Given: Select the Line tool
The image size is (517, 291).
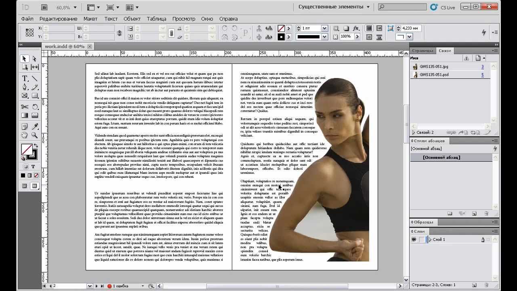Looking at the screenshot, I should pyautogui.click(x=35, y=78).
